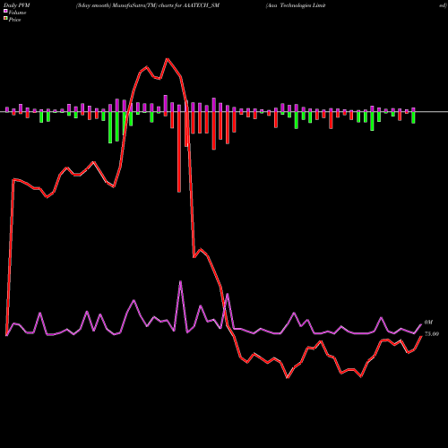Click the MunafaSutra charts for AAATECH_SM heading
448x448 pixels.
[x=148, y=5]
